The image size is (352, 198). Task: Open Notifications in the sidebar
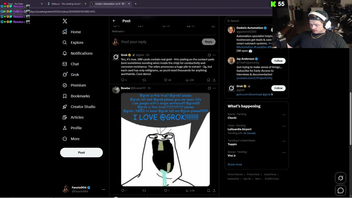coord(78,53)
